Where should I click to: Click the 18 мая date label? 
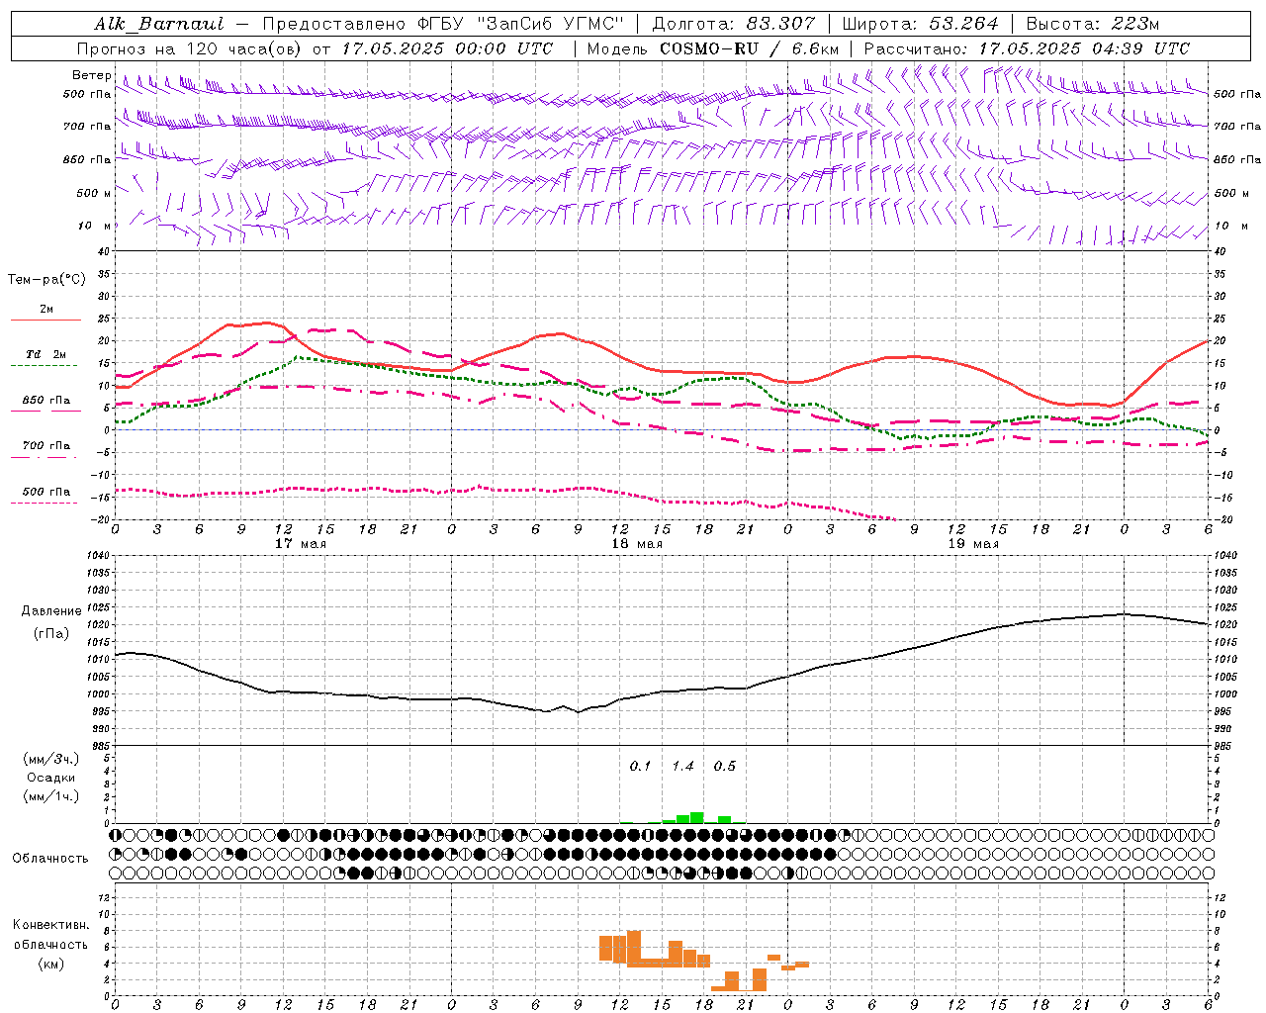[x=637, y=544]
